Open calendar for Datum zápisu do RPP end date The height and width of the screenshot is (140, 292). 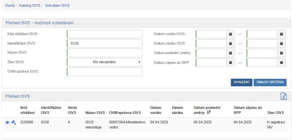tap(281, 63)
